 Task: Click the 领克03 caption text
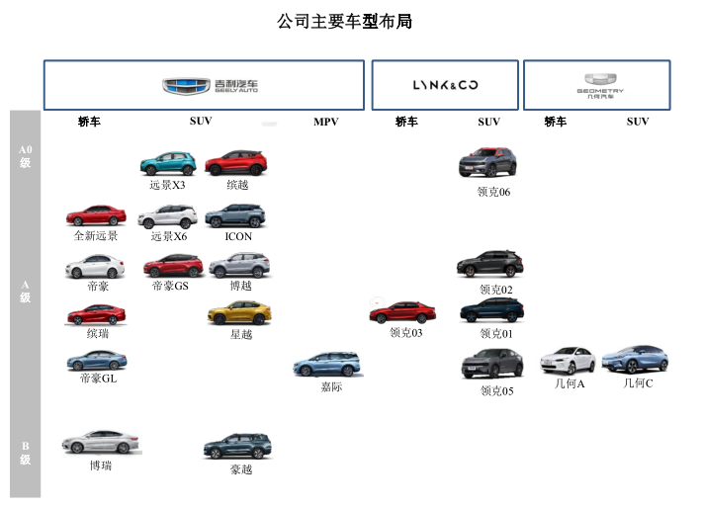tap(405, 333)
